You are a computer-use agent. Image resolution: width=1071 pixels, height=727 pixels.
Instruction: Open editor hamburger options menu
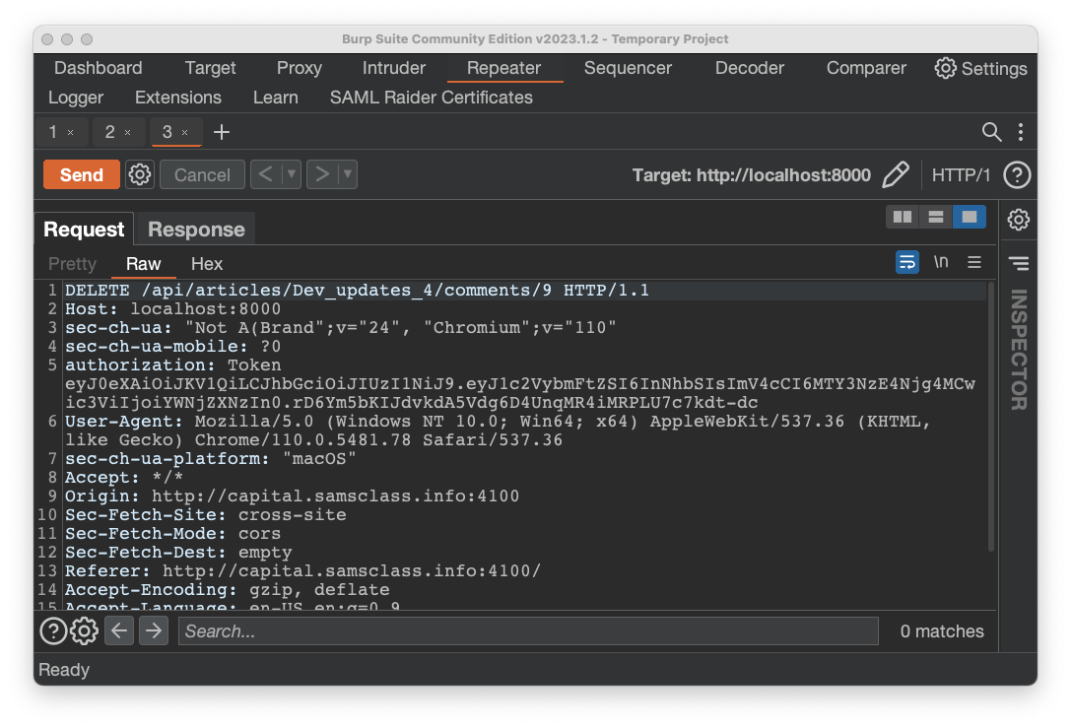(x=974, y=262)
